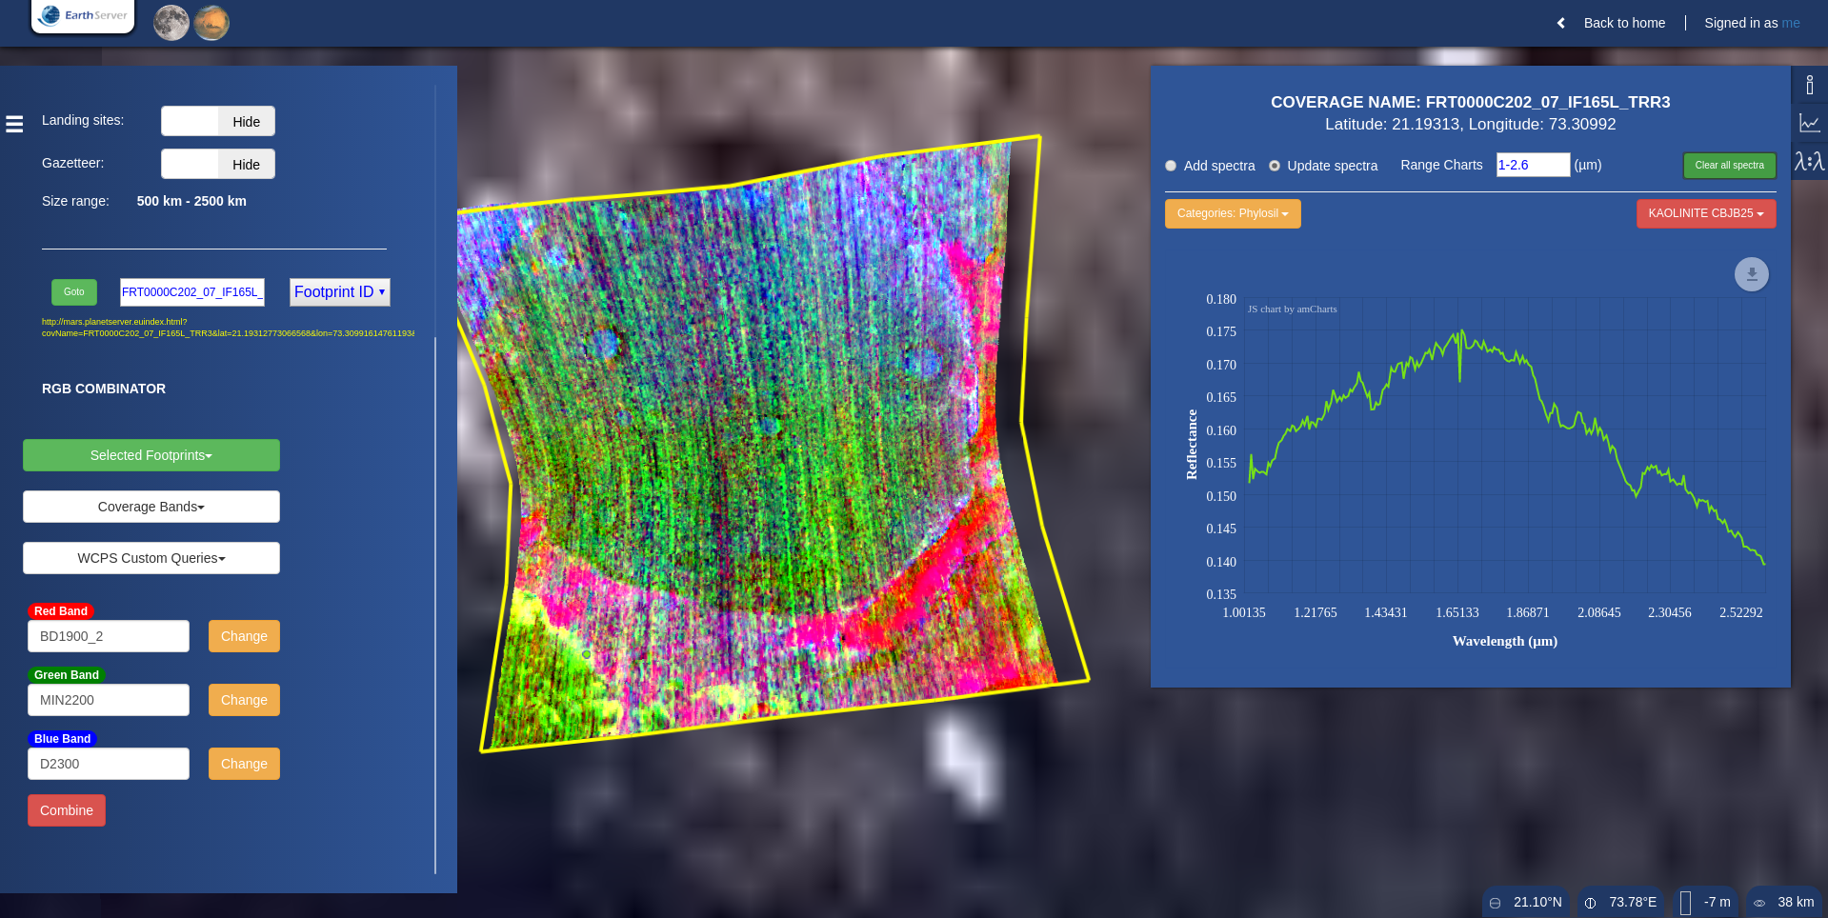Click the EarthServer logo
The image size is (1828, 918).
[83, 16]
